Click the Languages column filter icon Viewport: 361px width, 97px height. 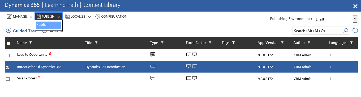pyautogui.click(x=351, y=43)
